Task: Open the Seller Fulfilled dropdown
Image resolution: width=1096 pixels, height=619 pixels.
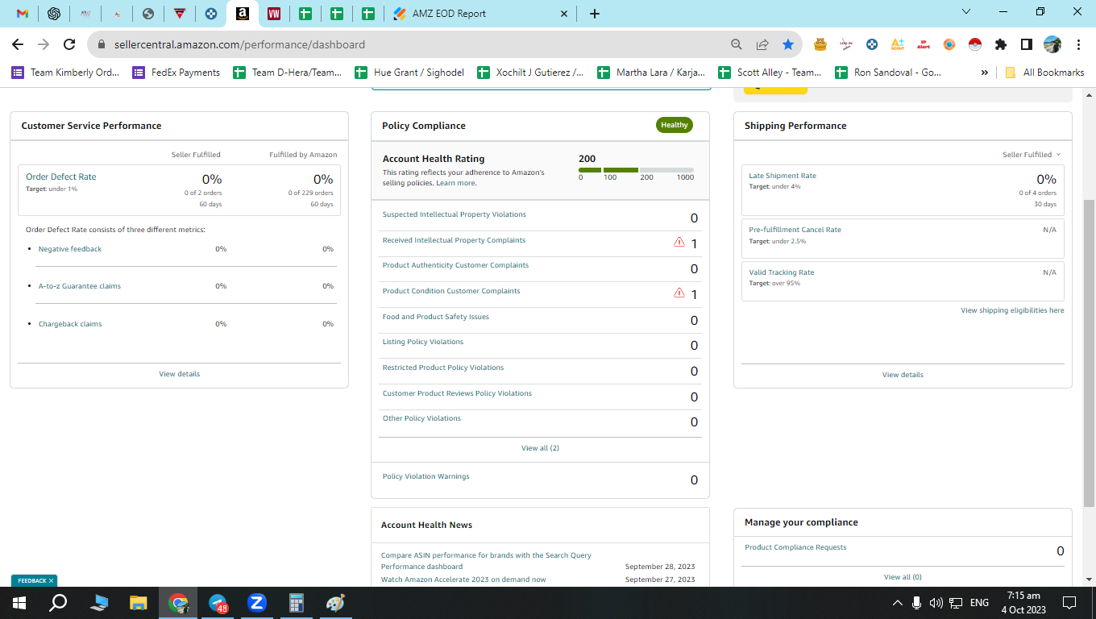Action: tap(1032, 155)
